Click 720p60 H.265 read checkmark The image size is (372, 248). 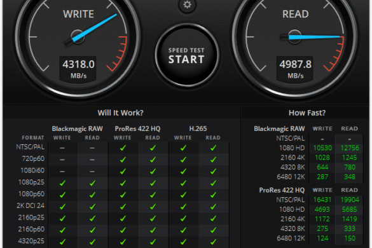coord(213,160)
